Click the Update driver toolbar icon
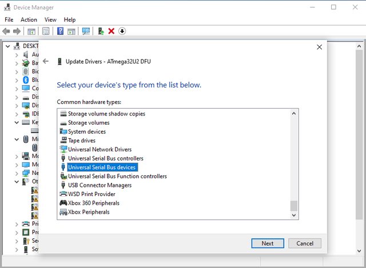366x268 pixels. (101, 31)
